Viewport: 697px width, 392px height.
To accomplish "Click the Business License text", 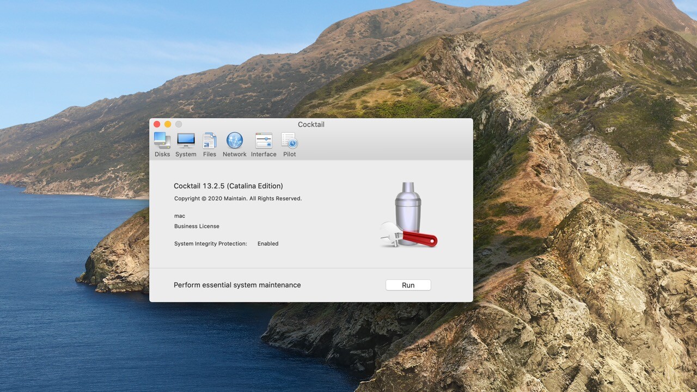I will (x=197, y=226).
